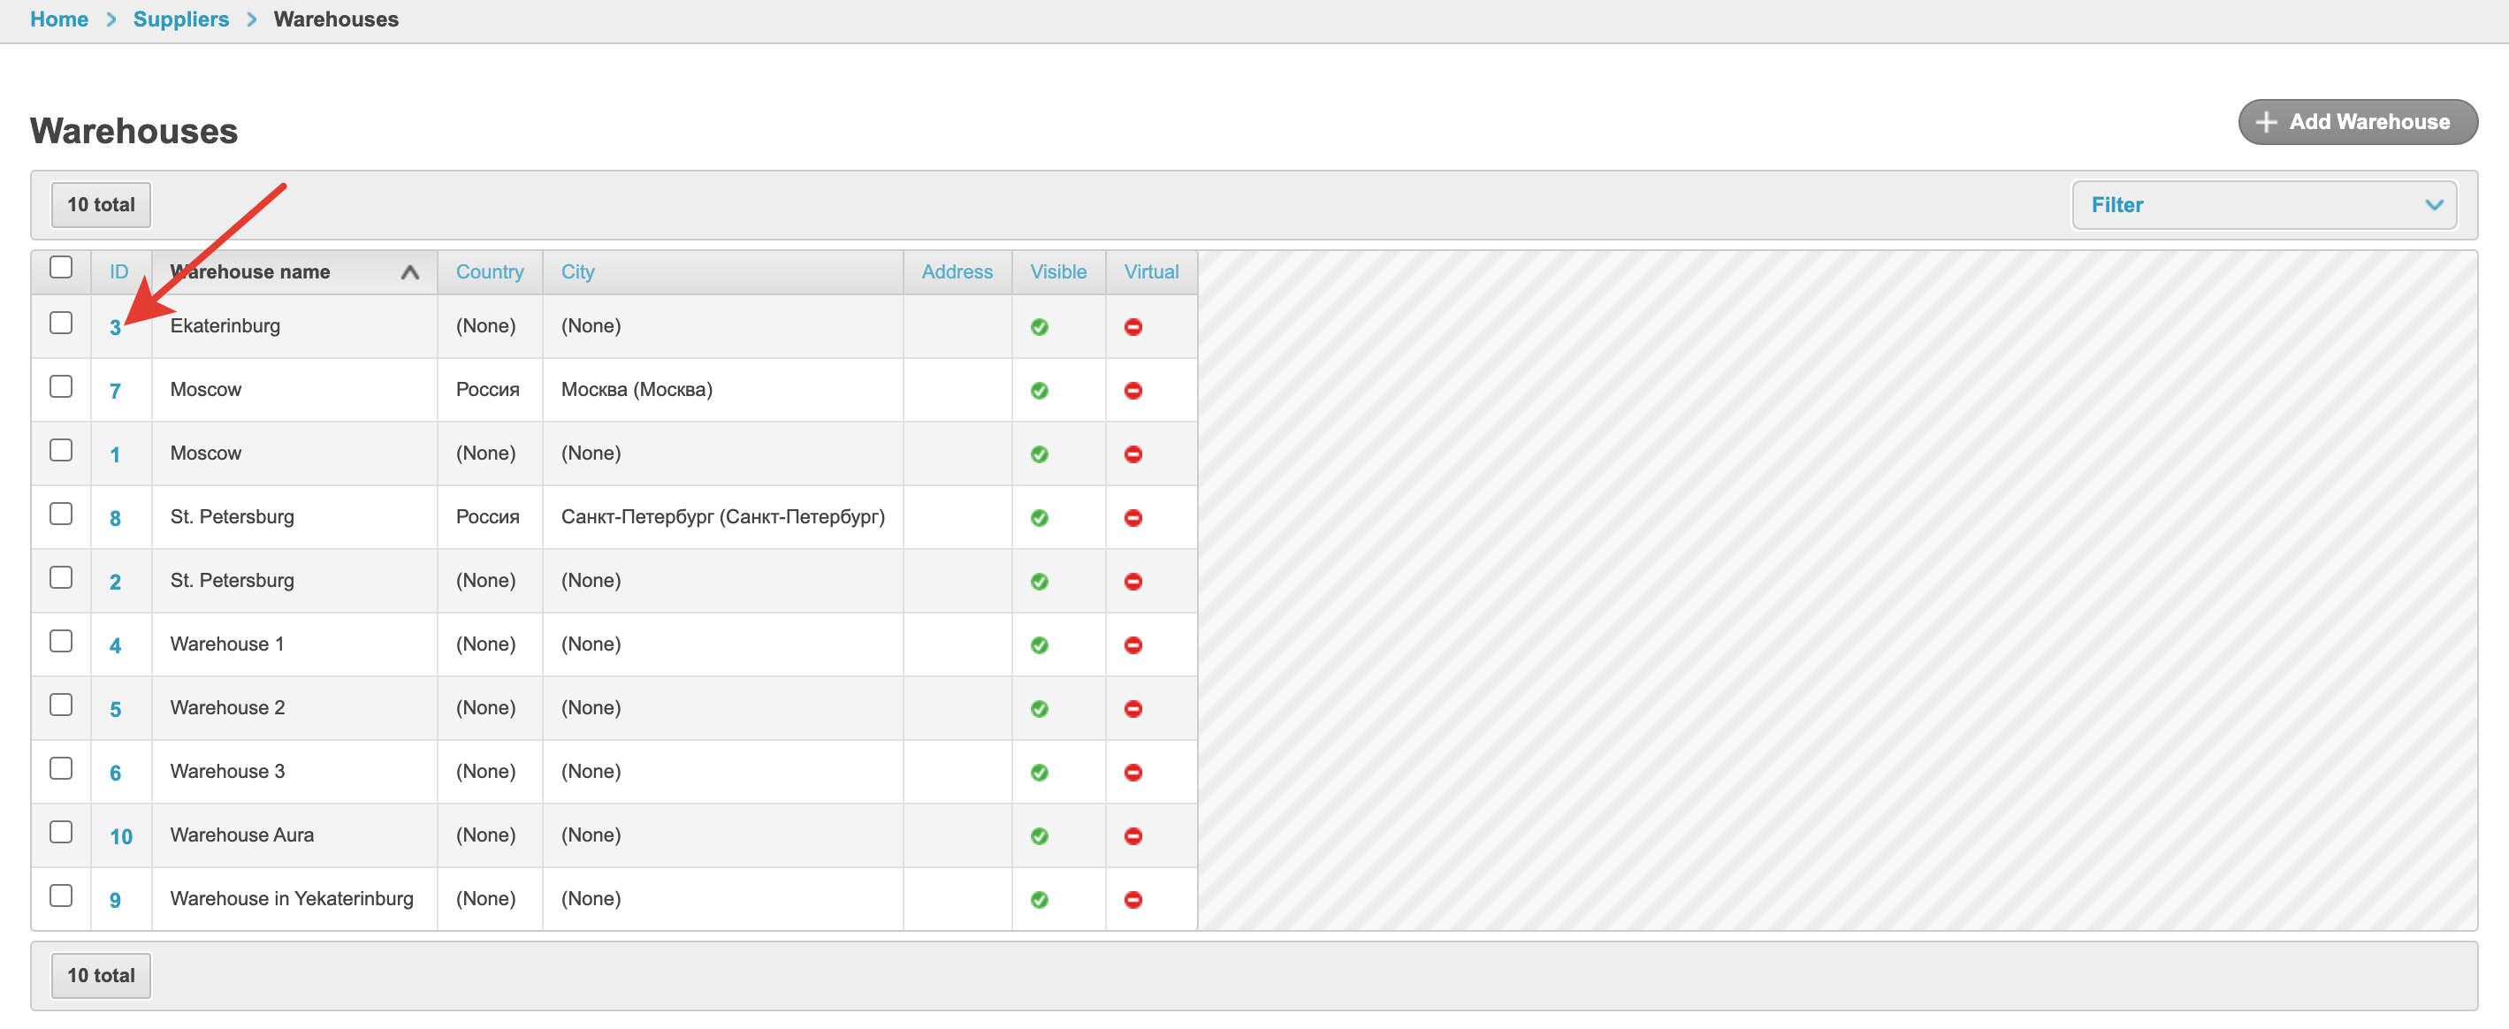
Task: Sort table by City column header
Action: [577, 271]
